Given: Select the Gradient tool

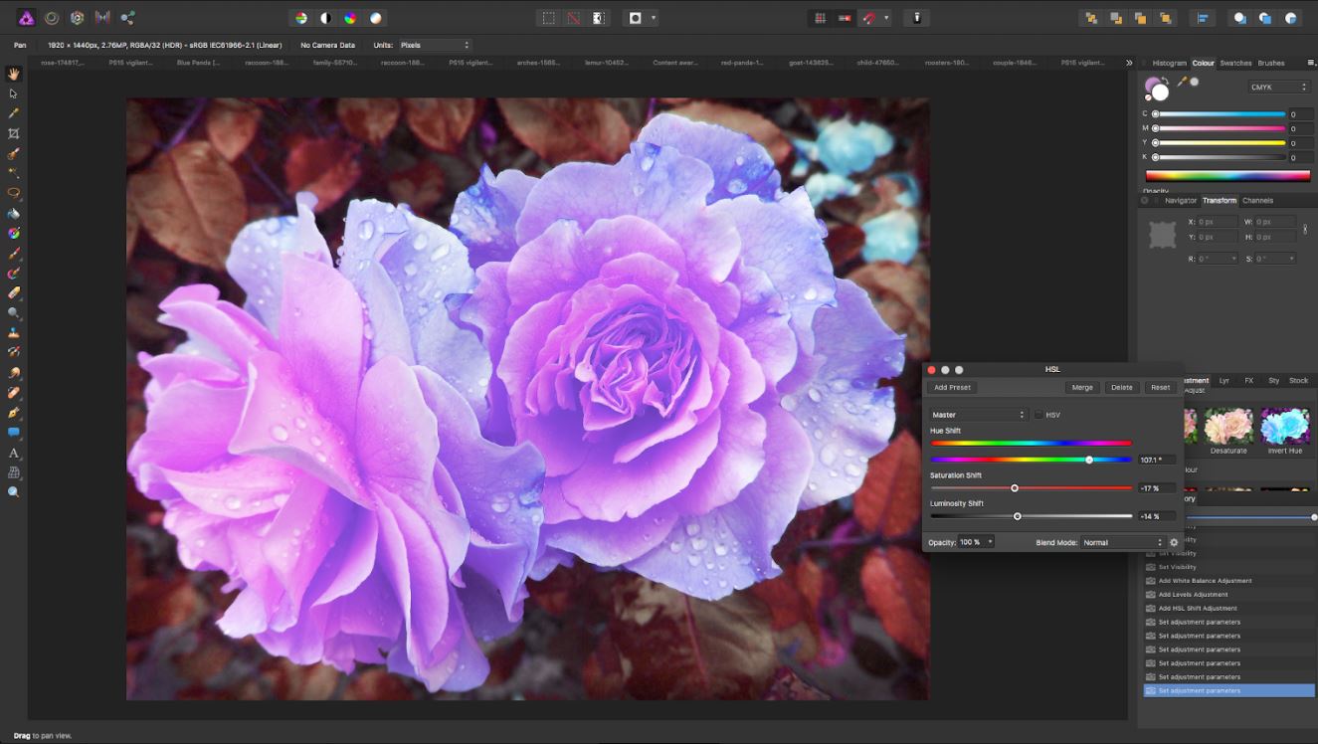Looking at the screenshot, I should coord(14,233).
